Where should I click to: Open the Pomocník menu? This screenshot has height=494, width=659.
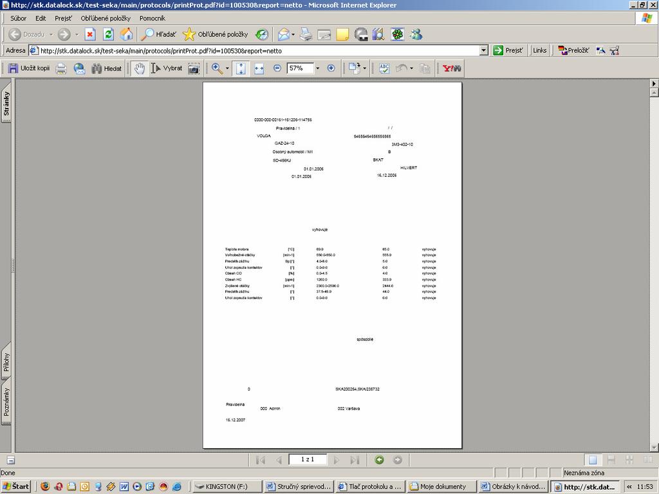coord(152,18)
